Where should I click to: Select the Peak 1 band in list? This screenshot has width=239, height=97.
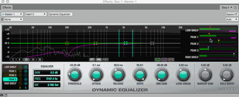coord(10,71)
